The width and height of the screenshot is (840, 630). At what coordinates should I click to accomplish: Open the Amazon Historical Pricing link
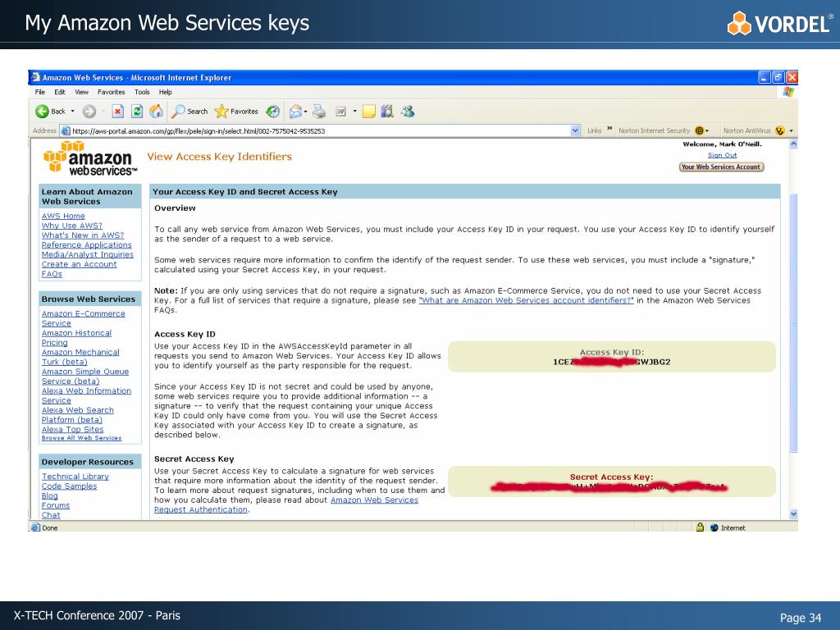tap(76, 337)
